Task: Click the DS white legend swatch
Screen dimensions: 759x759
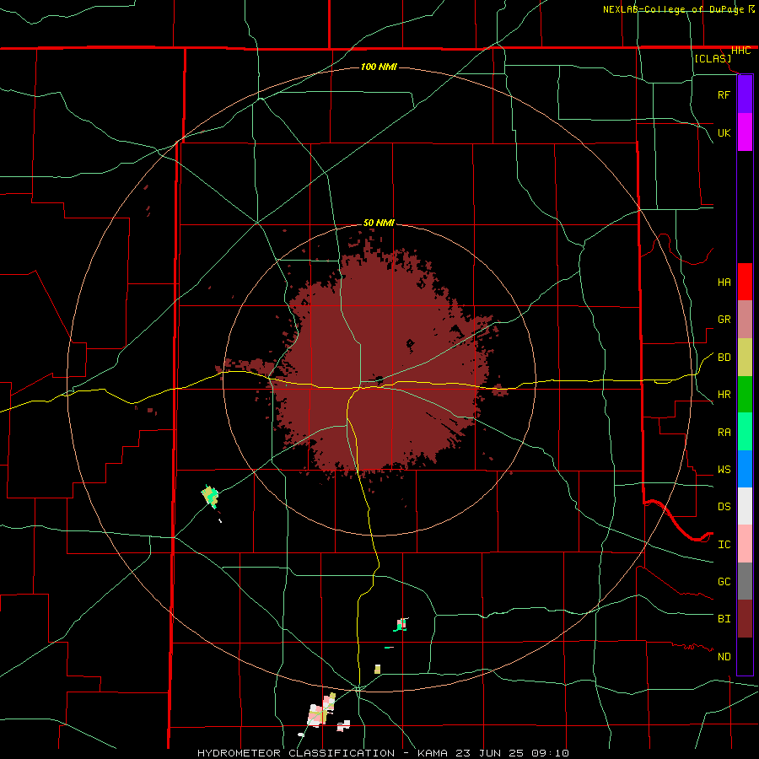Action: tap(745, 506)
